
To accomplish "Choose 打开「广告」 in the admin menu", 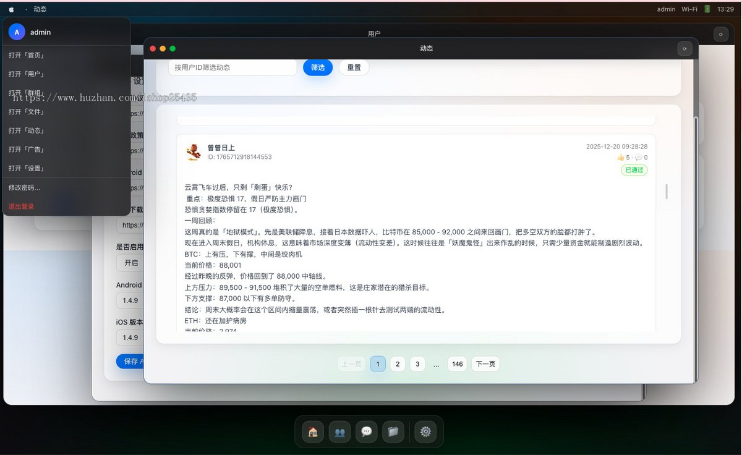I will pos(25,149).
